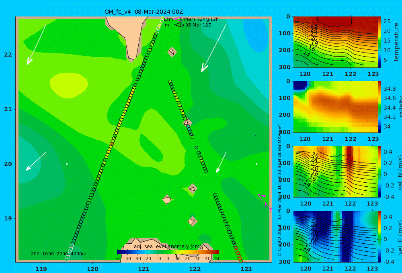Open the northward velocity section panel
This screenshot has height=273, width=402.
coord(336,171)
